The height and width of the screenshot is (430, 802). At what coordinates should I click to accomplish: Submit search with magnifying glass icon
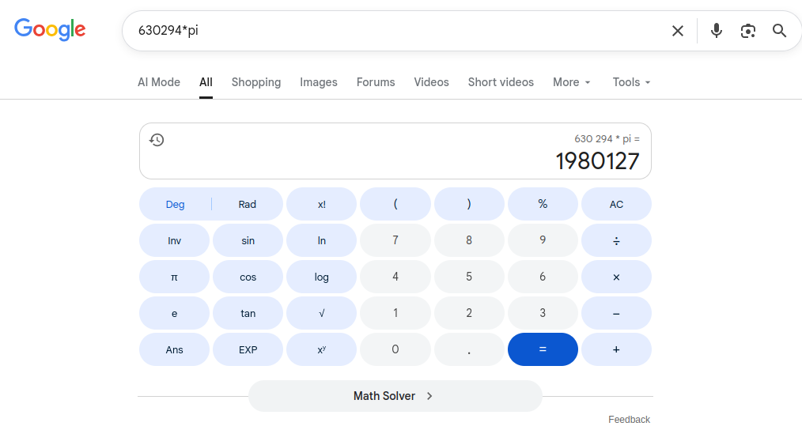pos(779,31)
